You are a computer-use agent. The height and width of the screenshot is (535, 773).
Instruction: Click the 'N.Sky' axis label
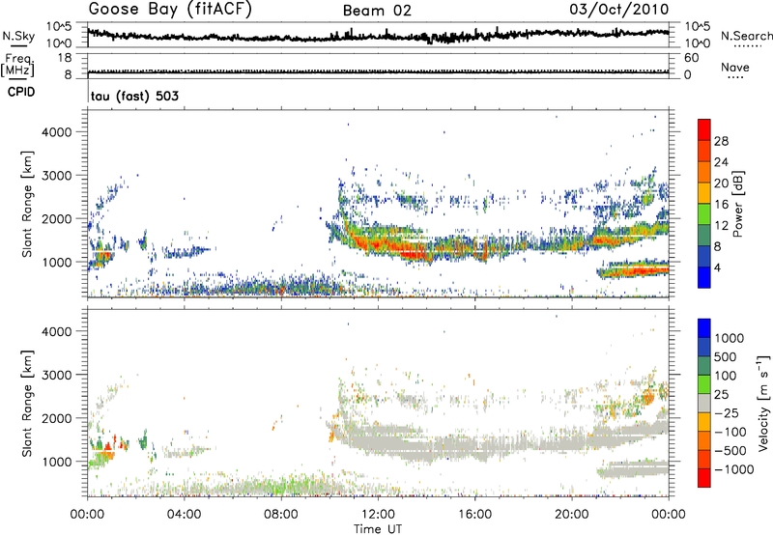(18, 36)
